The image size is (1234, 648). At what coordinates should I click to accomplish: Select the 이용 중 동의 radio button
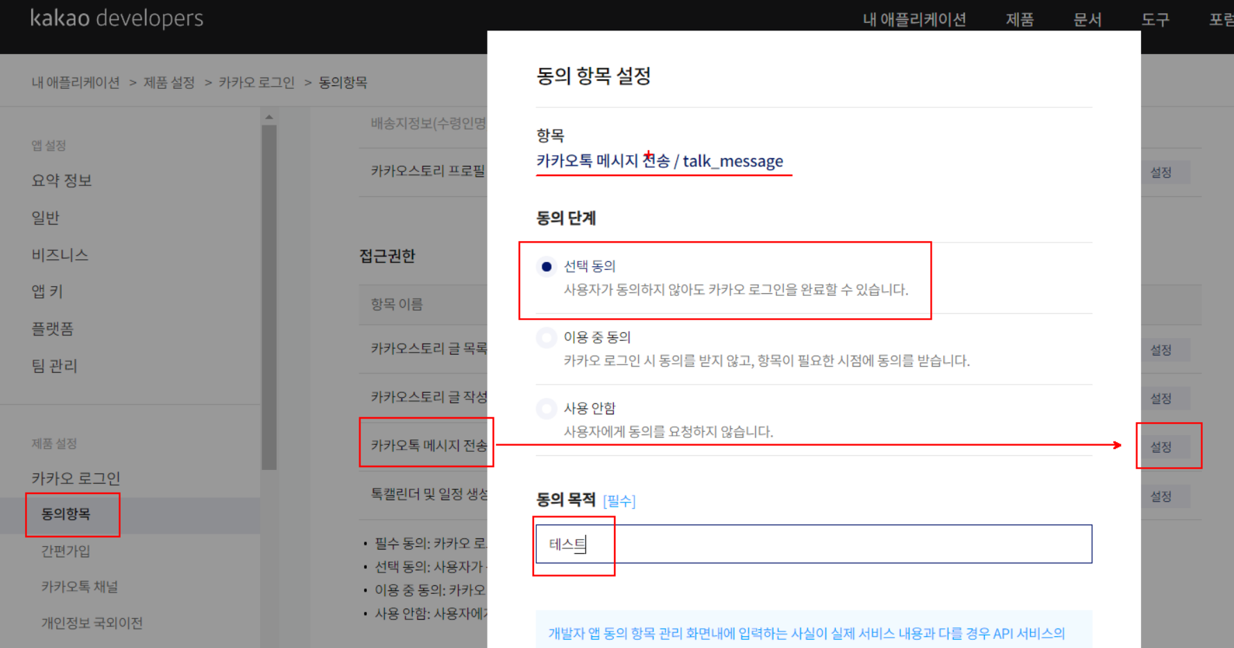click(547, 338)
